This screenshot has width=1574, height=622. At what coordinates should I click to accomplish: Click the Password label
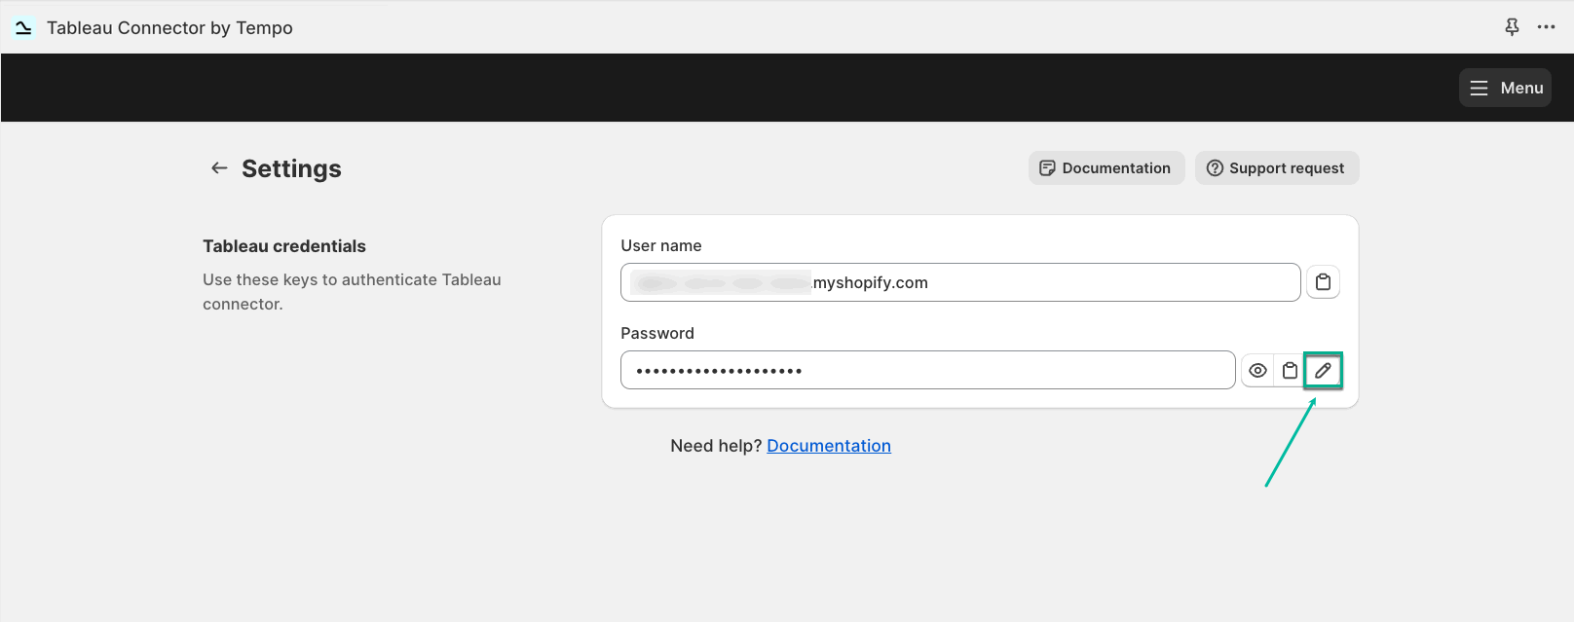(x=657, y=333)
